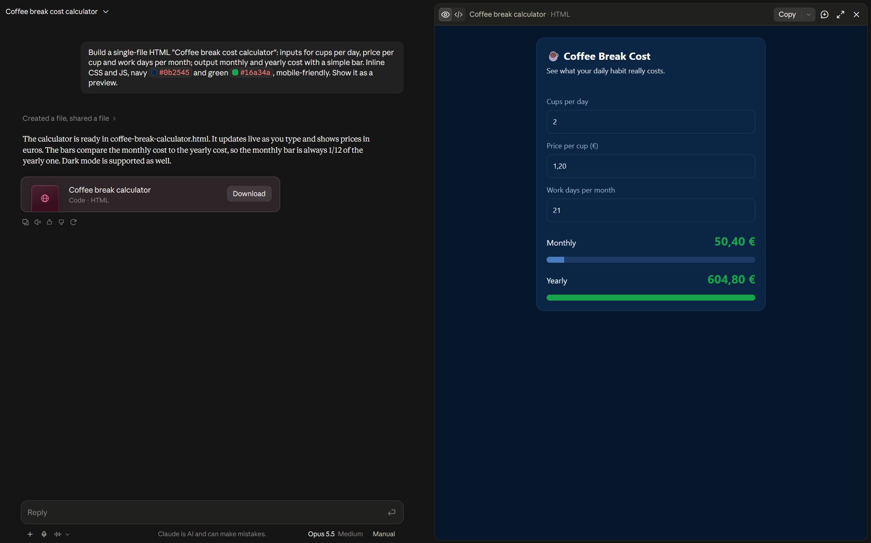Click the coffee cup icon in the heading
The image size is (871, 543).
coord(553,56)
